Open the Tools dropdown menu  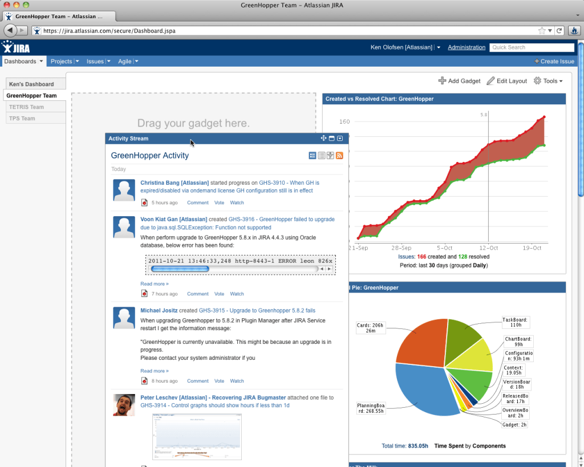coord(548,80)
